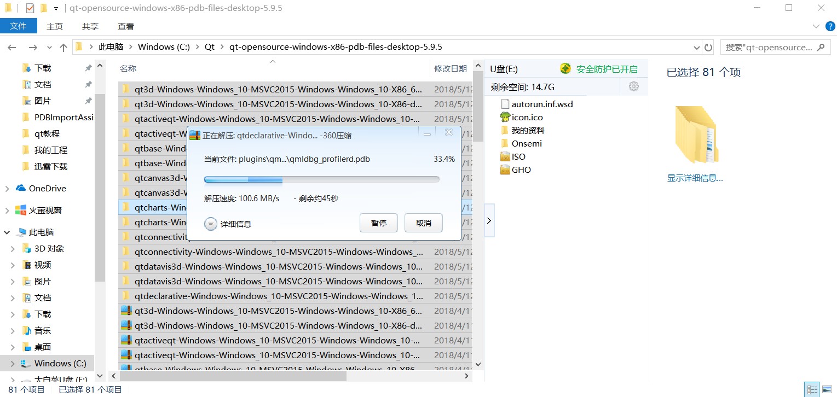Close the 360压缩 extraction dialog
This screenshot has height=397, width=837.
click(x=449, y=133)
